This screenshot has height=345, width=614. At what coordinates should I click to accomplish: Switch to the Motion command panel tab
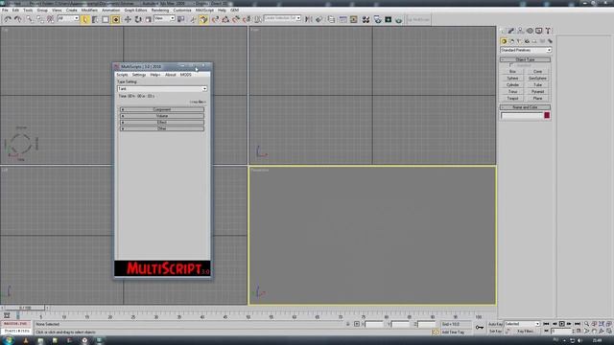pyautogui.click(x=530, y=31)
